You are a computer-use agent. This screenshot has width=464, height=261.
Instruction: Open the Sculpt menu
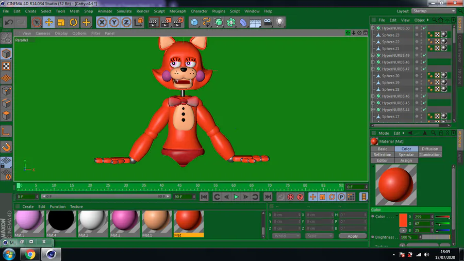pos(159,11)
